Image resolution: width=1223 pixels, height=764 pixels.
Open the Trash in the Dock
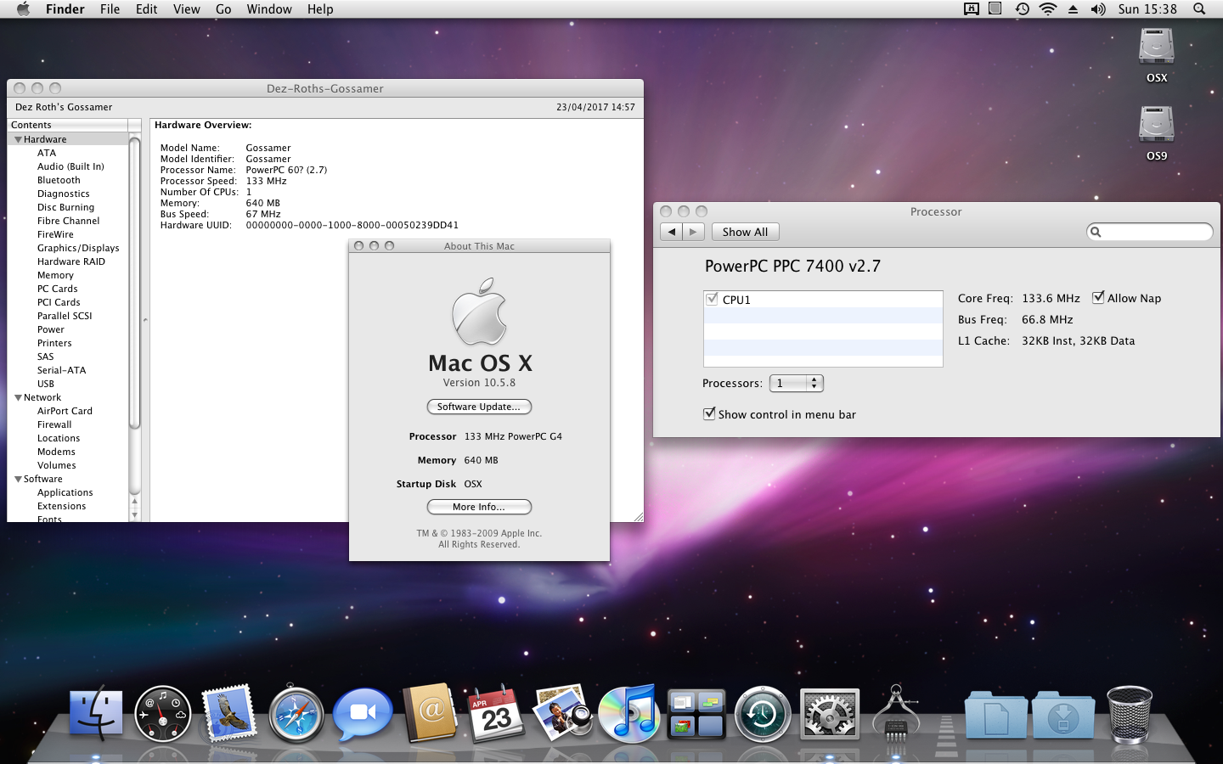(1129, 715)
